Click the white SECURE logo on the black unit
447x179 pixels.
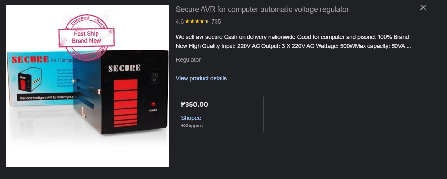click(124, 68)
